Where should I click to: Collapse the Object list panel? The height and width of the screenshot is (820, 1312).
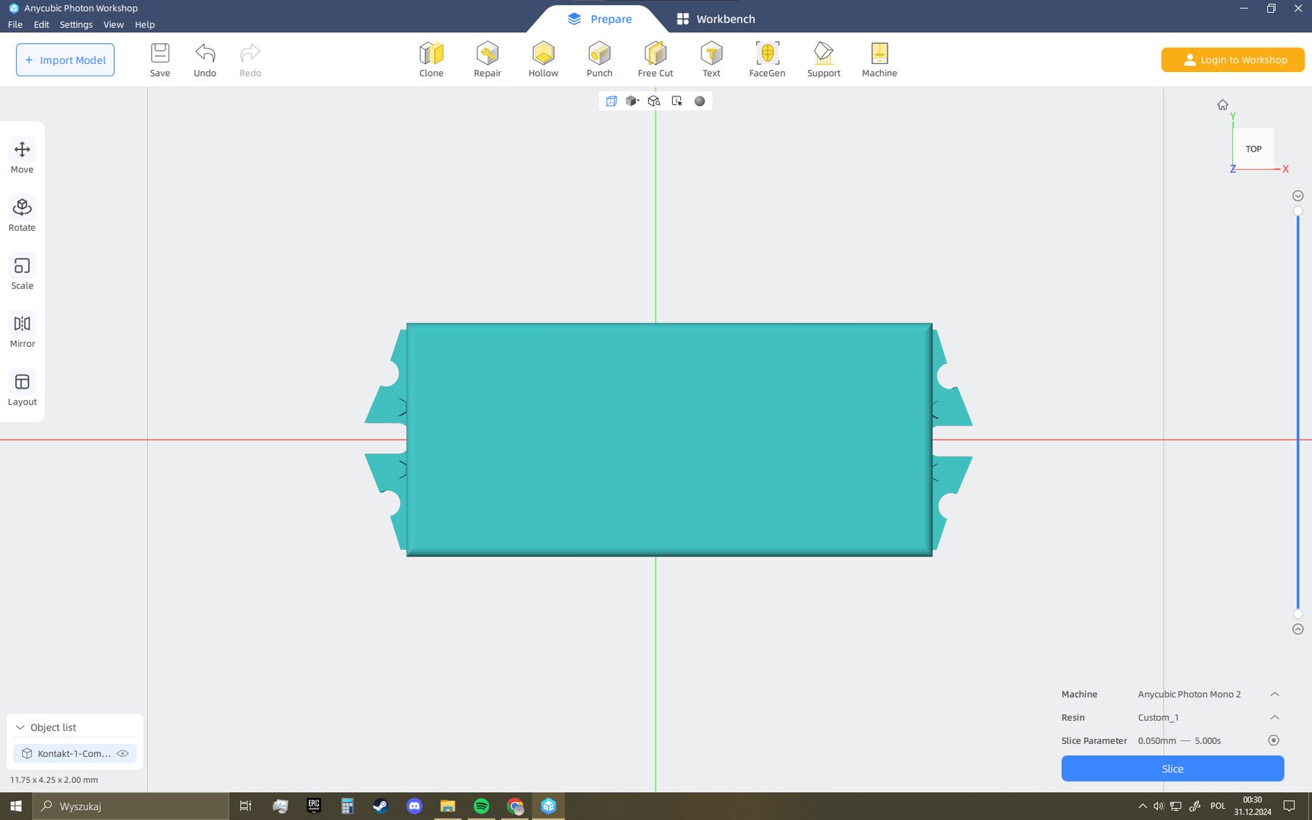click(x=20, y=727)
